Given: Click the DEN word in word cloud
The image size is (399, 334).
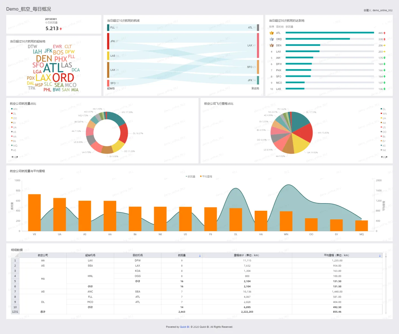Looking at the screenshot, I should (x=44, y=59).
